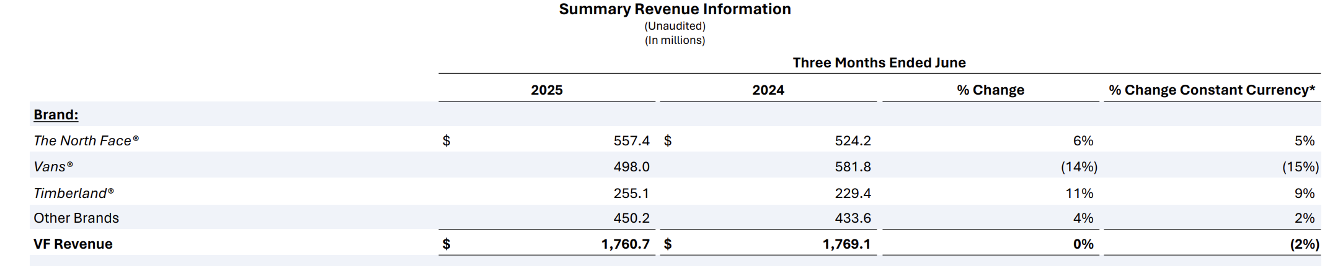Click Other Brands 2024 value 433.6
The height and width of the screenshot is (266, 1343).
click(x=853, y=218)
